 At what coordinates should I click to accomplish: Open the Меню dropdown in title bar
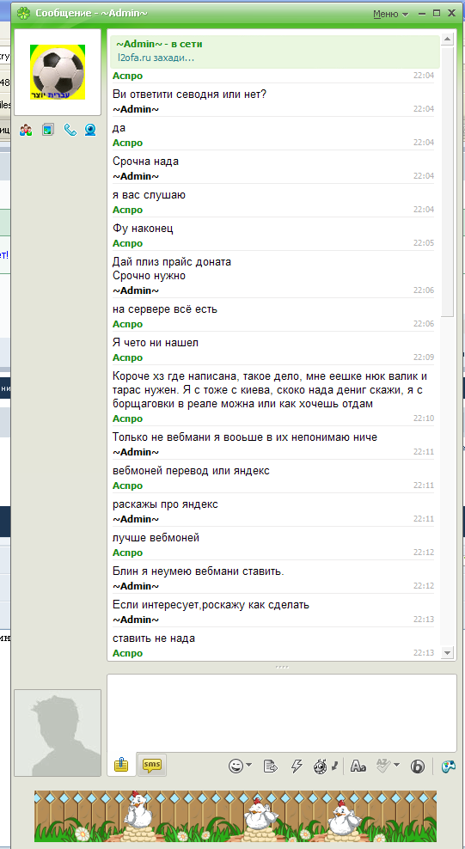(x=390, y=14)
